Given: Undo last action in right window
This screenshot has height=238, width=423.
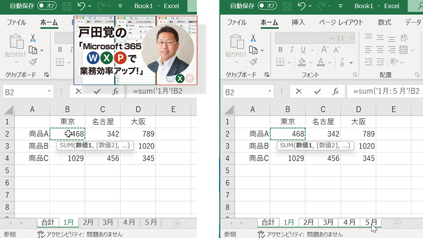Looking at the screenshot, I should point(302,6).
